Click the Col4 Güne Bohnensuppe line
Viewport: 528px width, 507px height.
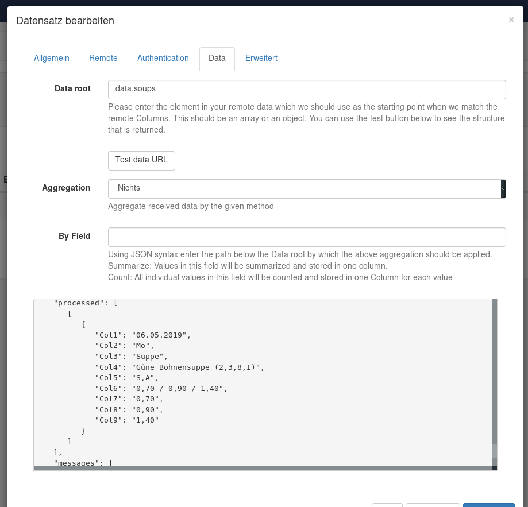pyautogui.click(x=179, y=367)
